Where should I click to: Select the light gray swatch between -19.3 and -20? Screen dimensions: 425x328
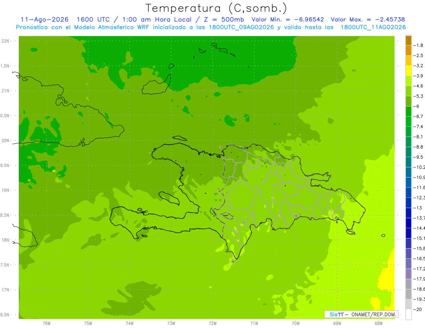(x=408, y=304)
